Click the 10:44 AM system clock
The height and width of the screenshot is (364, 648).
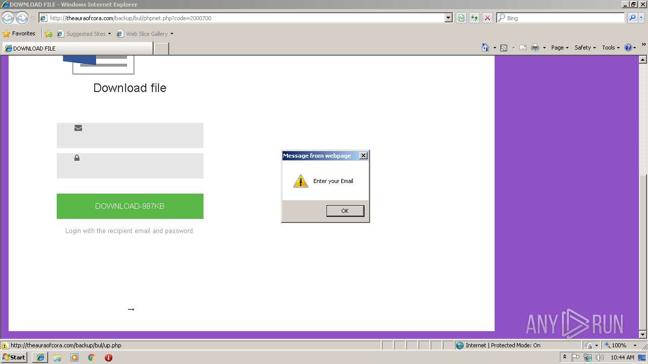[x=622, y=357]
